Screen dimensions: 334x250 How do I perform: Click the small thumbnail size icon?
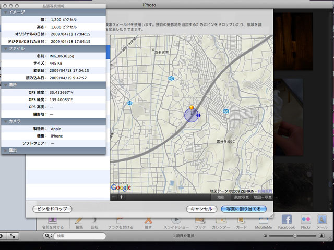(x=265, y=236)
